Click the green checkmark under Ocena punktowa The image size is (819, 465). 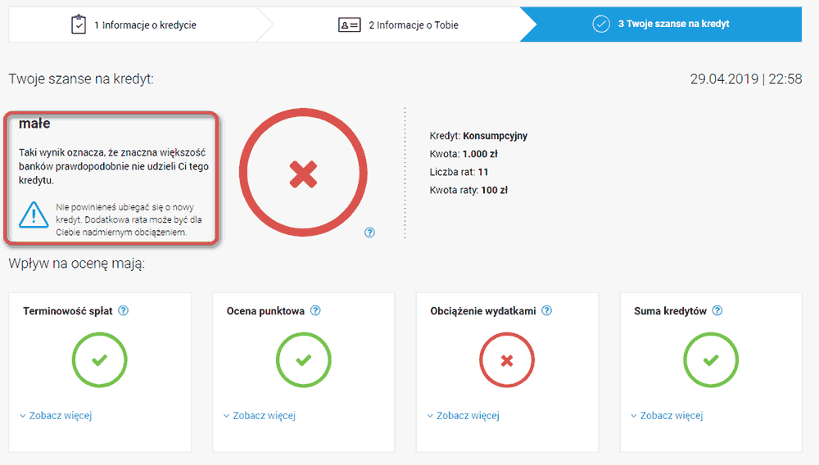point(303,359)
